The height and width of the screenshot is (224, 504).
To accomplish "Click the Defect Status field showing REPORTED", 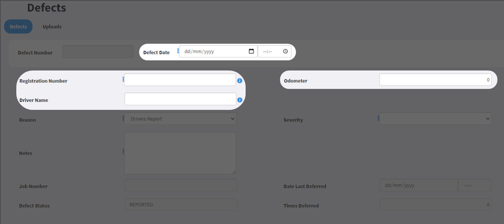I will tap(180, 204).
